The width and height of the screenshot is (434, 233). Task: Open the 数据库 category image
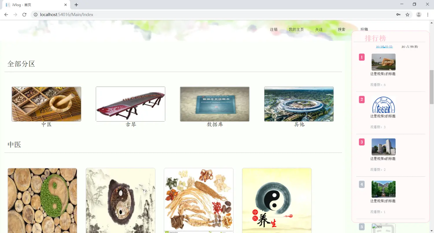click(x=215, y=104)
